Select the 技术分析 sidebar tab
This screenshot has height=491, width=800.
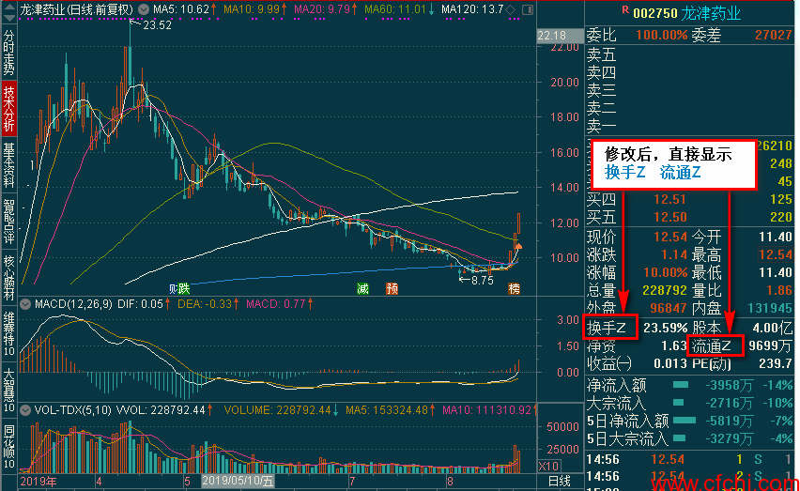(9, 108)
